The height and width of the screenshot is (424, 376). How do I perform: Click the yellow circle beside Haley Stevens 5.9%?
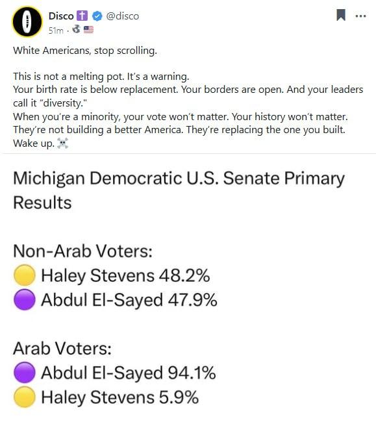(x=24, y=397)
